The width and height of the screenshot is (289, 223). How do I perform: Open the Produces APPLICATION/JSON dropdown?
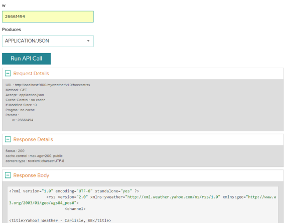(48, 41)
